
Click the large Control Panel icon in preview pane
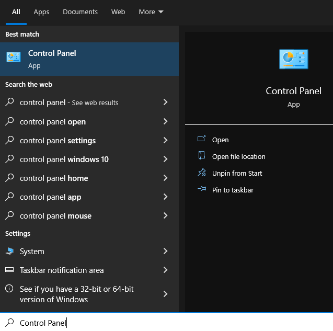pyautogui.click(x=293, y=59)
